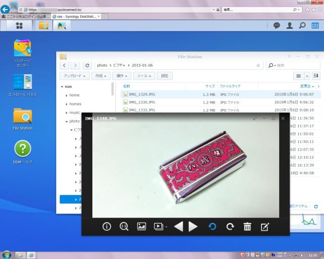This screenshot has height=259, width=324.
Task: Select the home folder in the sidebar
Action: pos(74,95)
